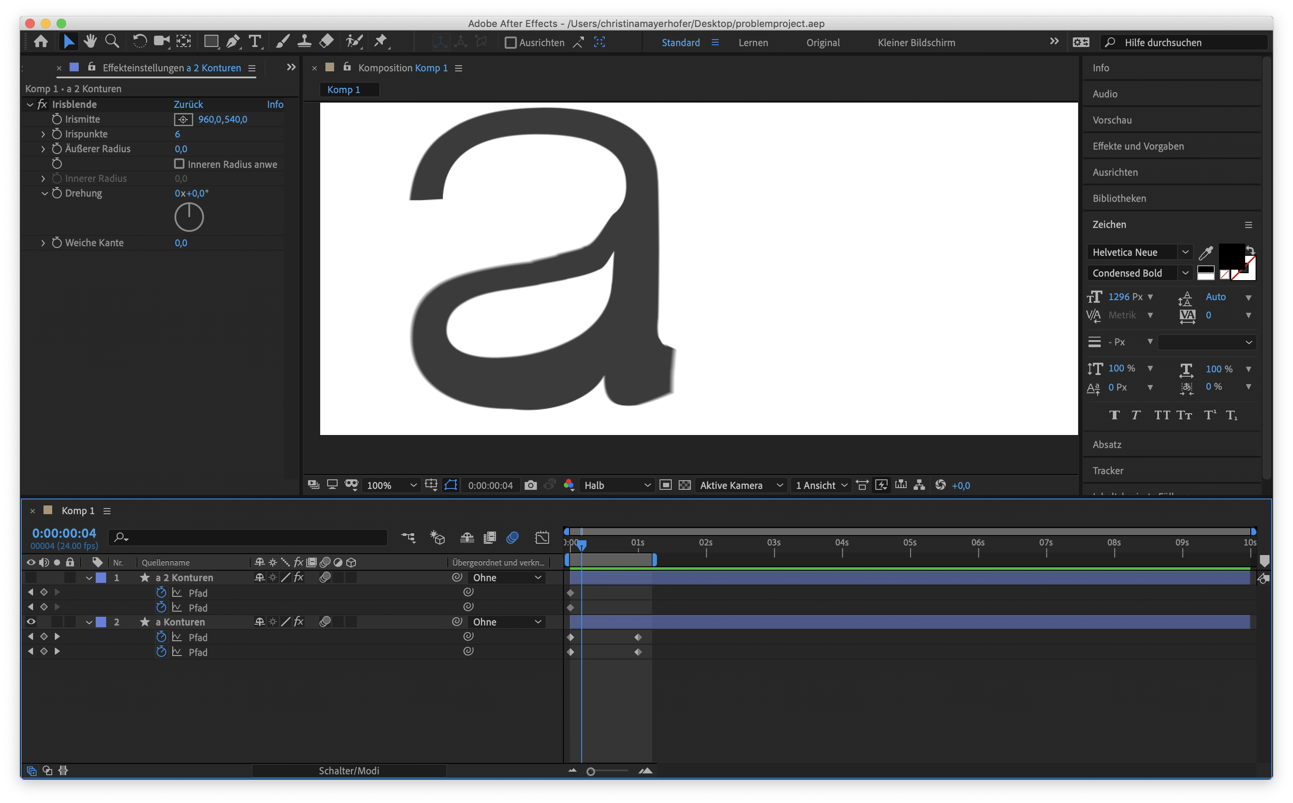Select the Type tool

click(255, 41)
